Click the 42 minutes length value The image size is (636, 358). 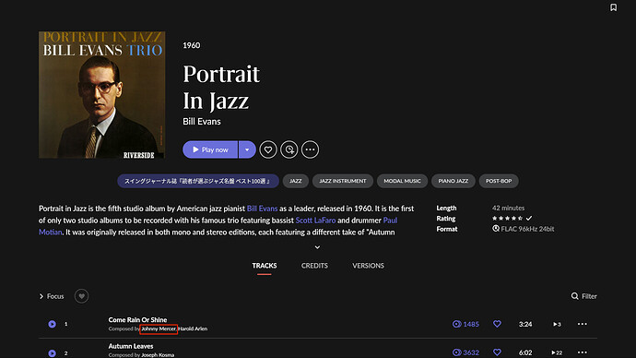(x=508, y=208)
